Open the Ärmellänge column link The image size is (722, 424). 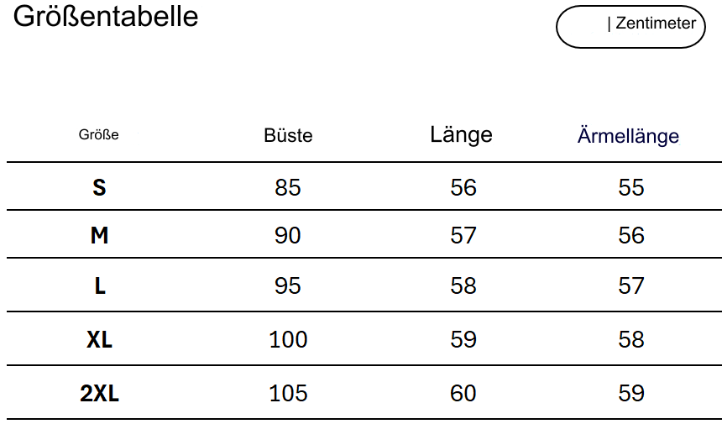[x=628, y=136]
